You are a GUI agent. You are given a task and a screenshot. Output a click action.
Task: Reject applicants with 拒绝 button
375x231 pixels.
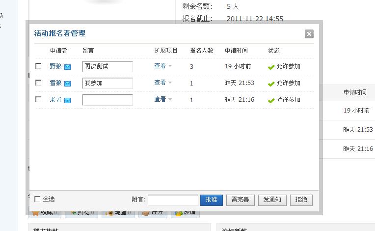pos(301,200)
